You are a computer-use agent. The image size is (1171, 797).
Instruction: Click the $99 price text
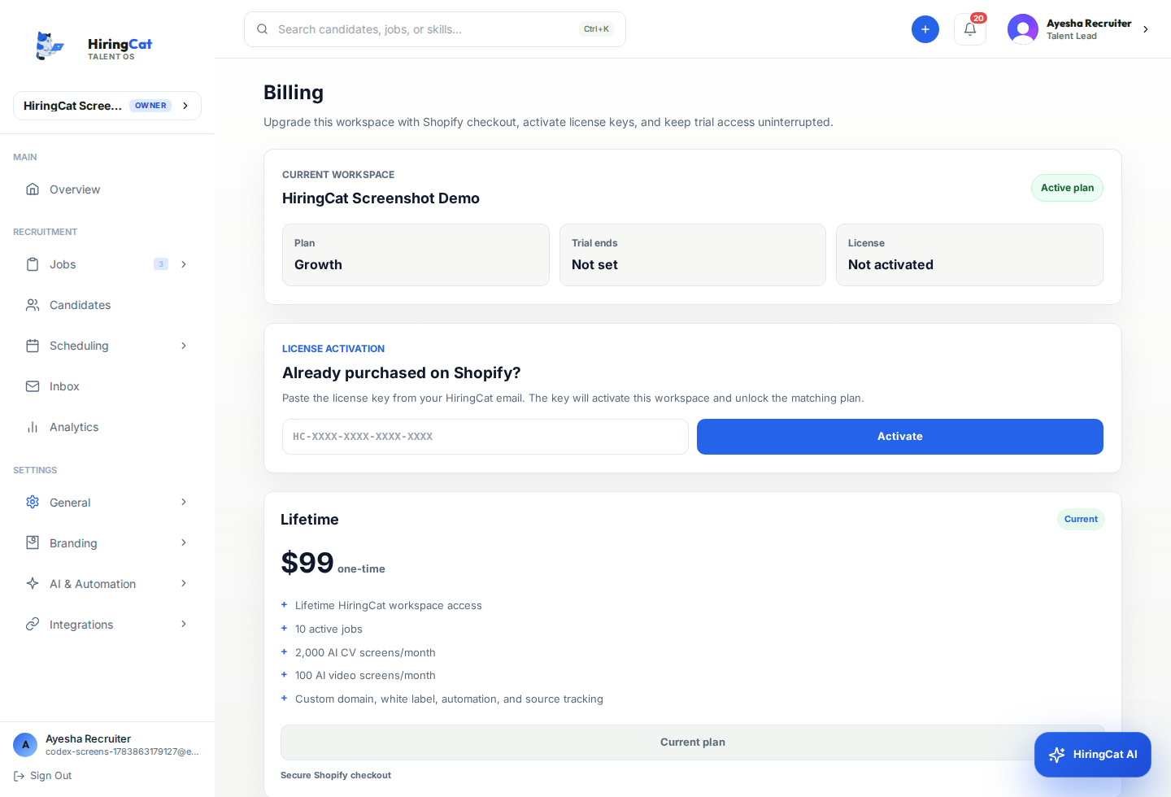(307, 563)
